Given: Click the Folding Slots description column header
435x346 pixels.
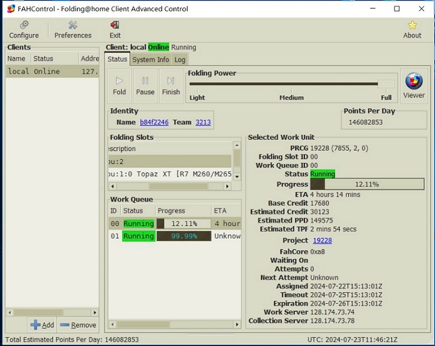Looking at the screenshot, I should 170,149.
